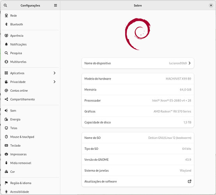Click the Som speaker icon
216x195 pixels.
click(x=6, y=110)
